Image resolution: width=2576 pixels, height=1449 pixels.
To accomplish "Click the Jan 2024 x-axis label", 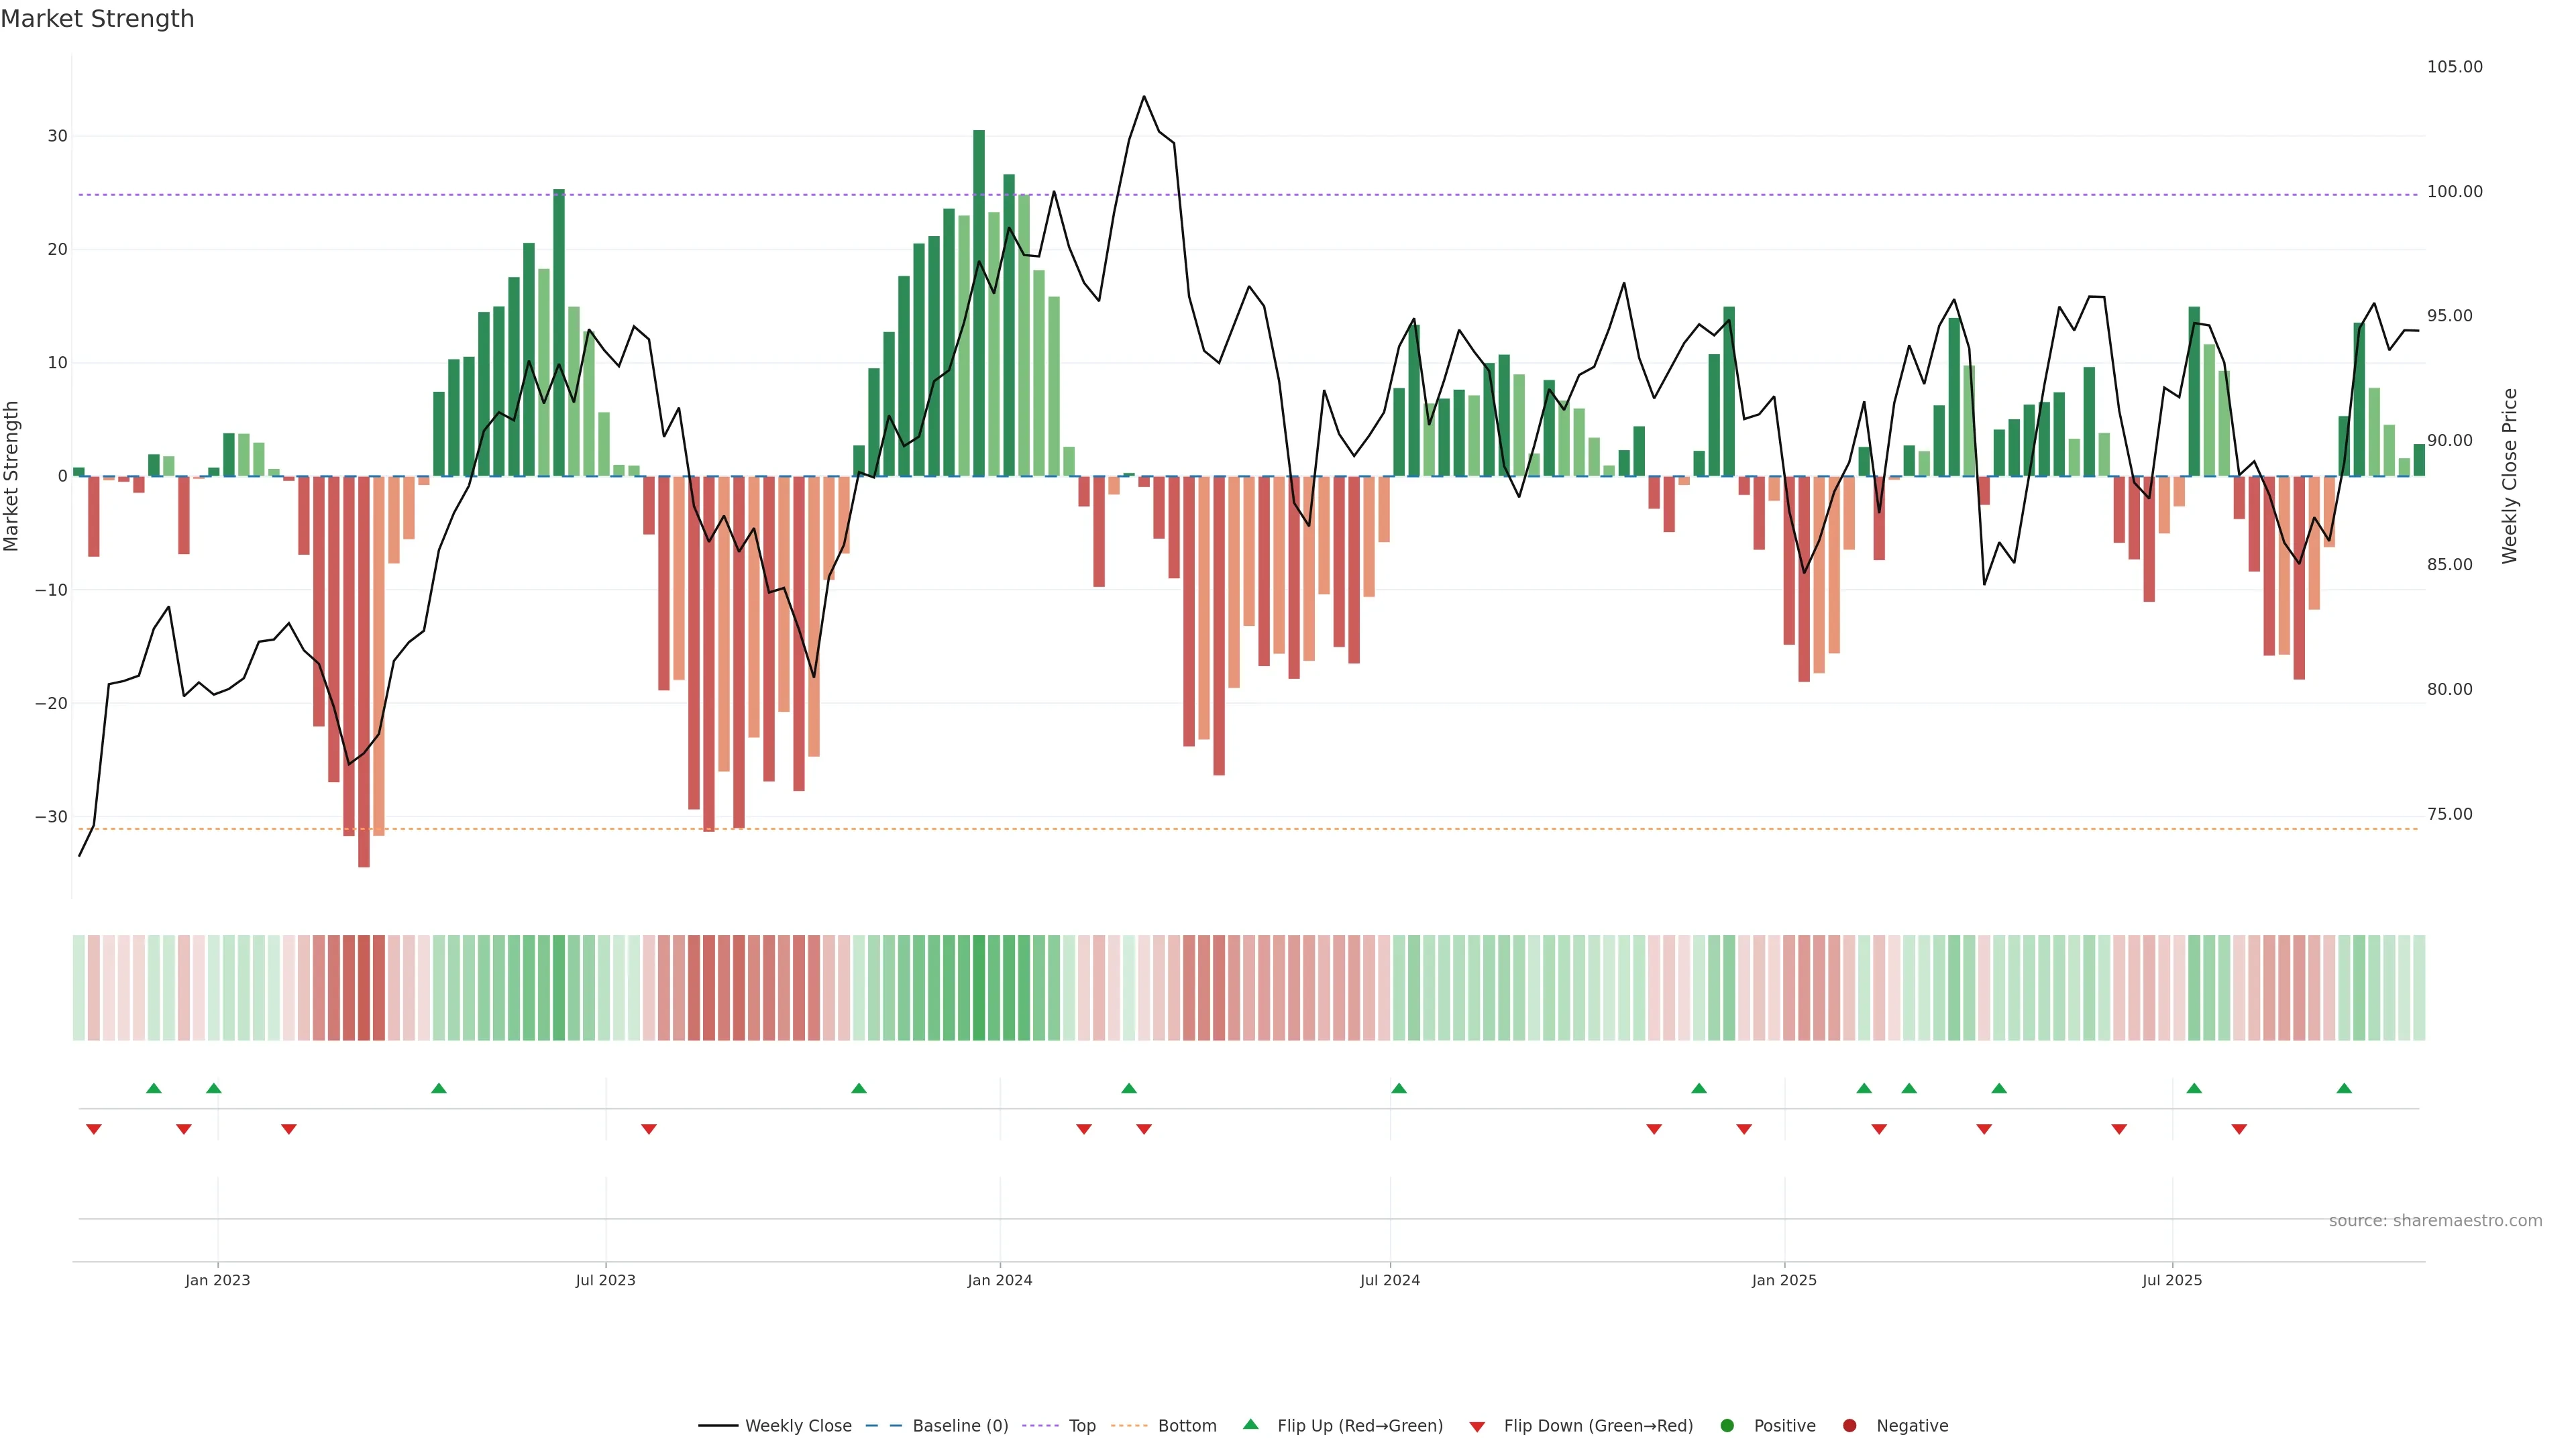I will 999,1280.
